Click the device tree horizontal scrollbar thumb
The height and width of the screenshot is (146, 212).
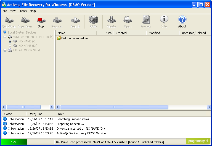tap(23, 107)
